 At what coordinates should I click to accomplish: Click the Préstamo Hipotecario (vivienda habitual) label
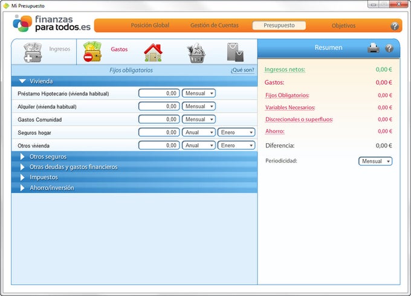pos(63,94)
